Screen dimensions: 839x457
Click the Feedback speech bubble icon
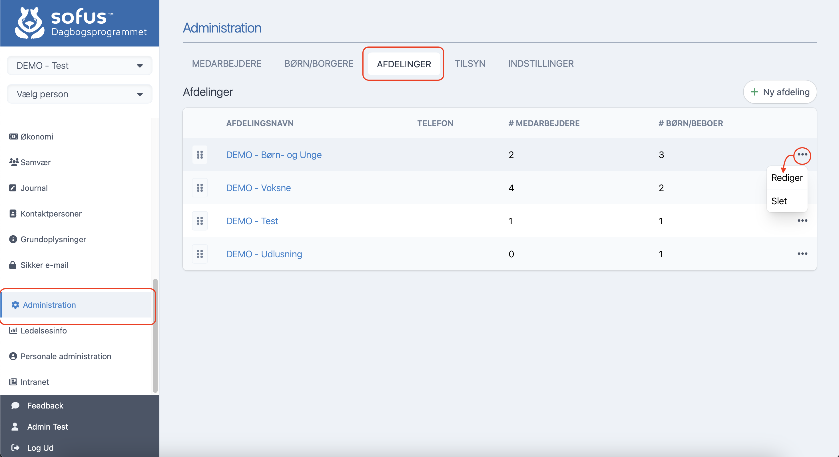coord(15,405)
